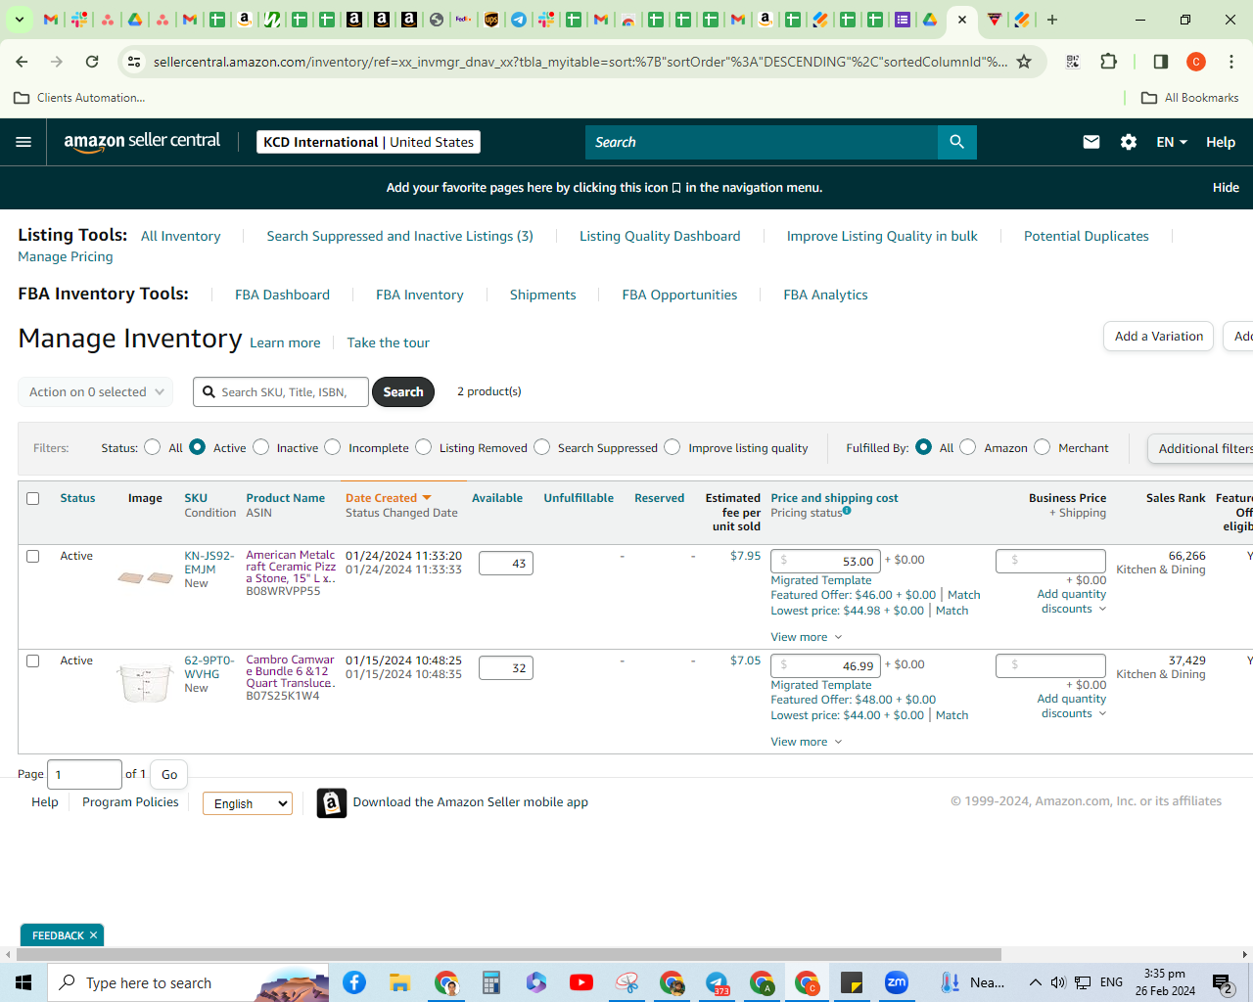Go back to the previous page
Viewport: 1253px width, 1002px height.
coord(22,62)
